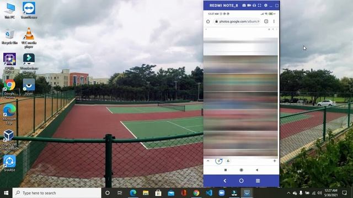Screen dimensions: 353x198
Task: Click the microphone tray icon
Action: point(301,193)
